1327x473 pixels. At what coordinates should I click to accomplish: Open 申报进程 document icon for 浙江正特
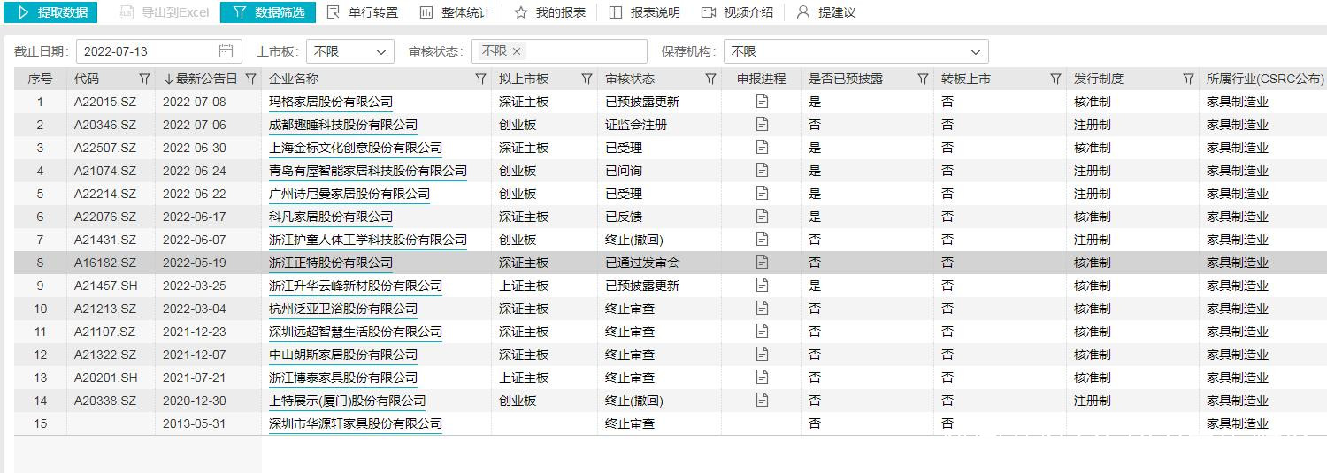(762, 263)
